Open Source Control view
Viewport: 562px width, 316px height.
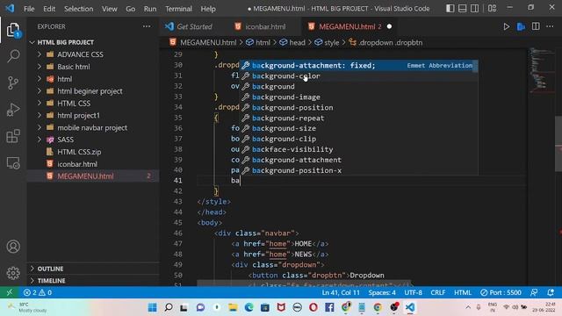13,83
